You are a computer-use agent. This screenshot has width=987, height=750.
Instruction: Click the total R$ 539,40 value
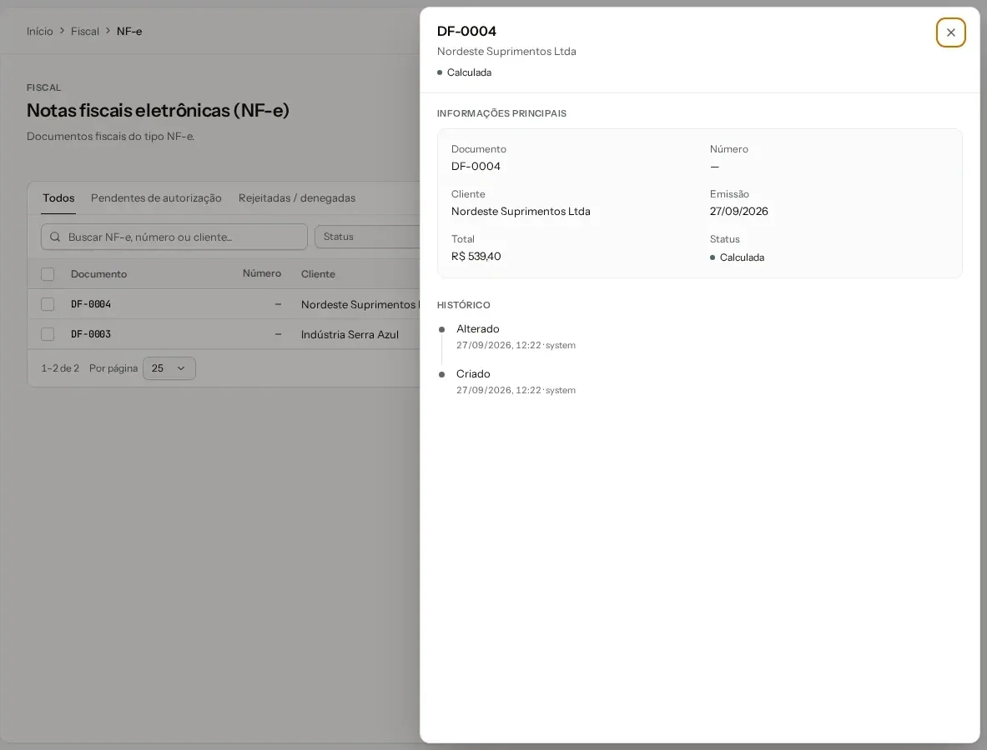pyautogui.click(x=476, y=257)
